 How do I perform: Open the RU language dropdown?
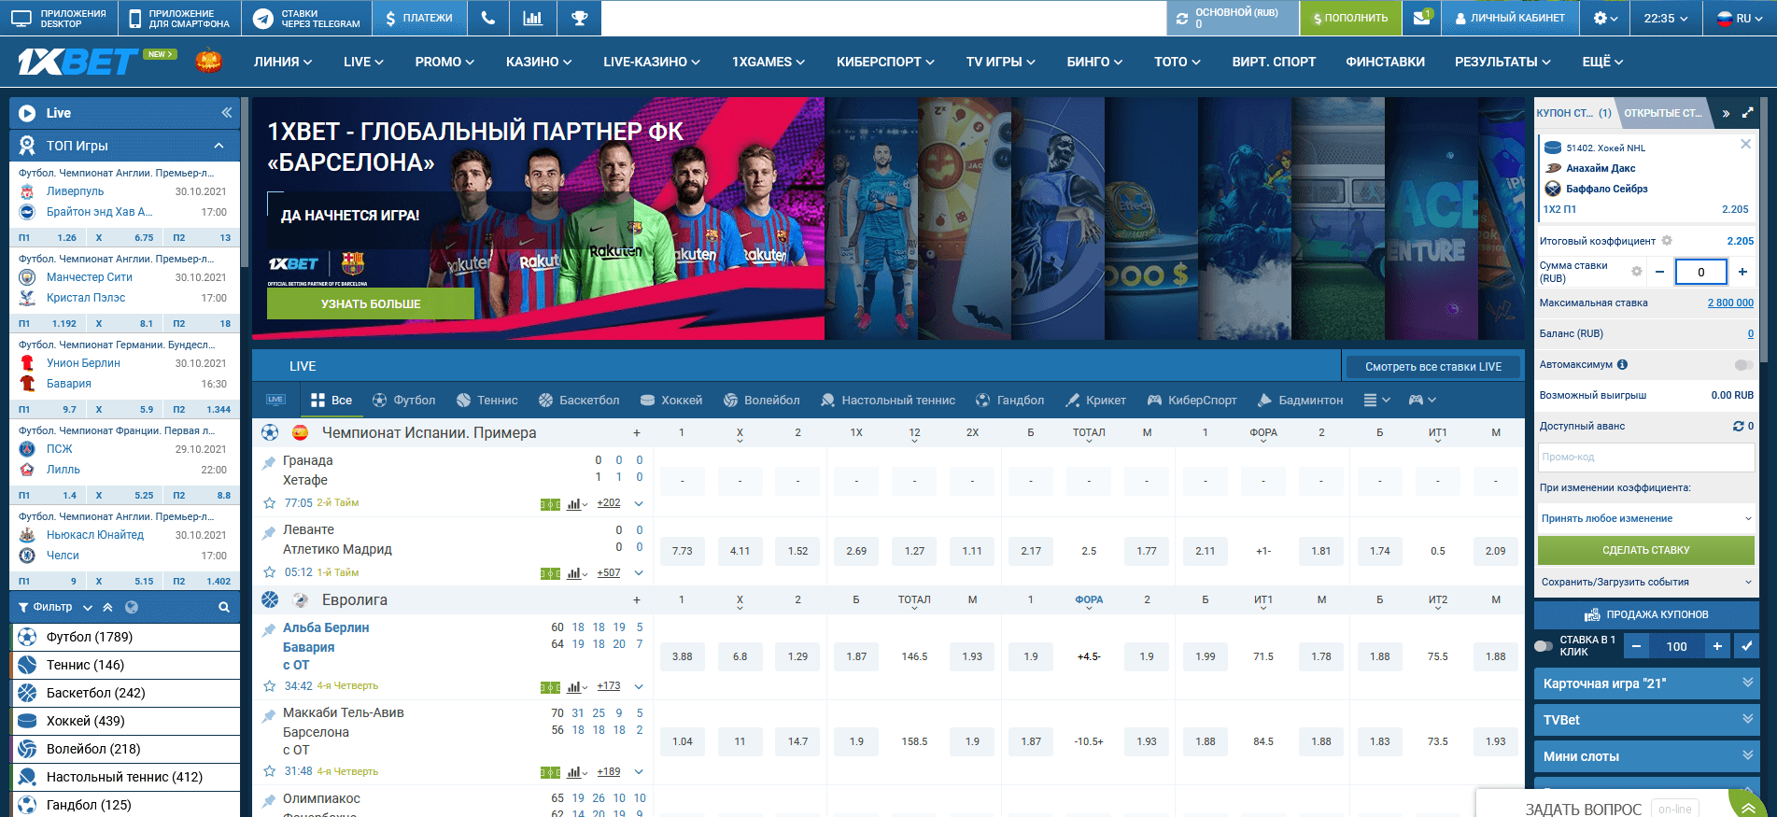pyautogui.click(x=1741, y=18)
